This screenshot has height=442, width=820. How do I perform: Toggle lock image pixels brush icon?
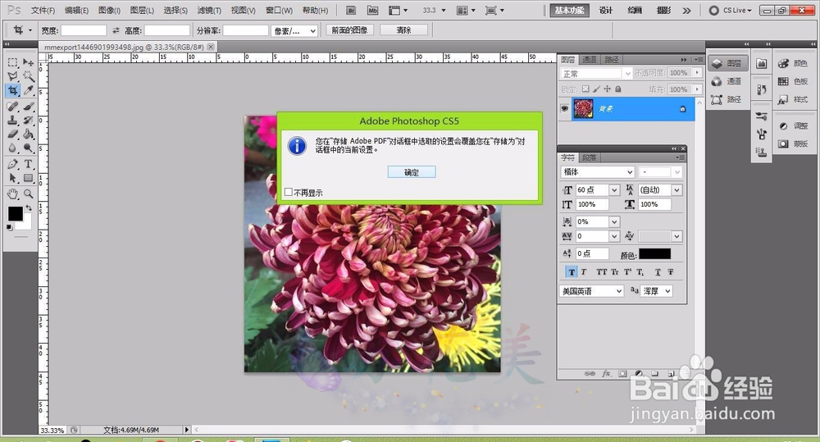(x=596, y=89)
